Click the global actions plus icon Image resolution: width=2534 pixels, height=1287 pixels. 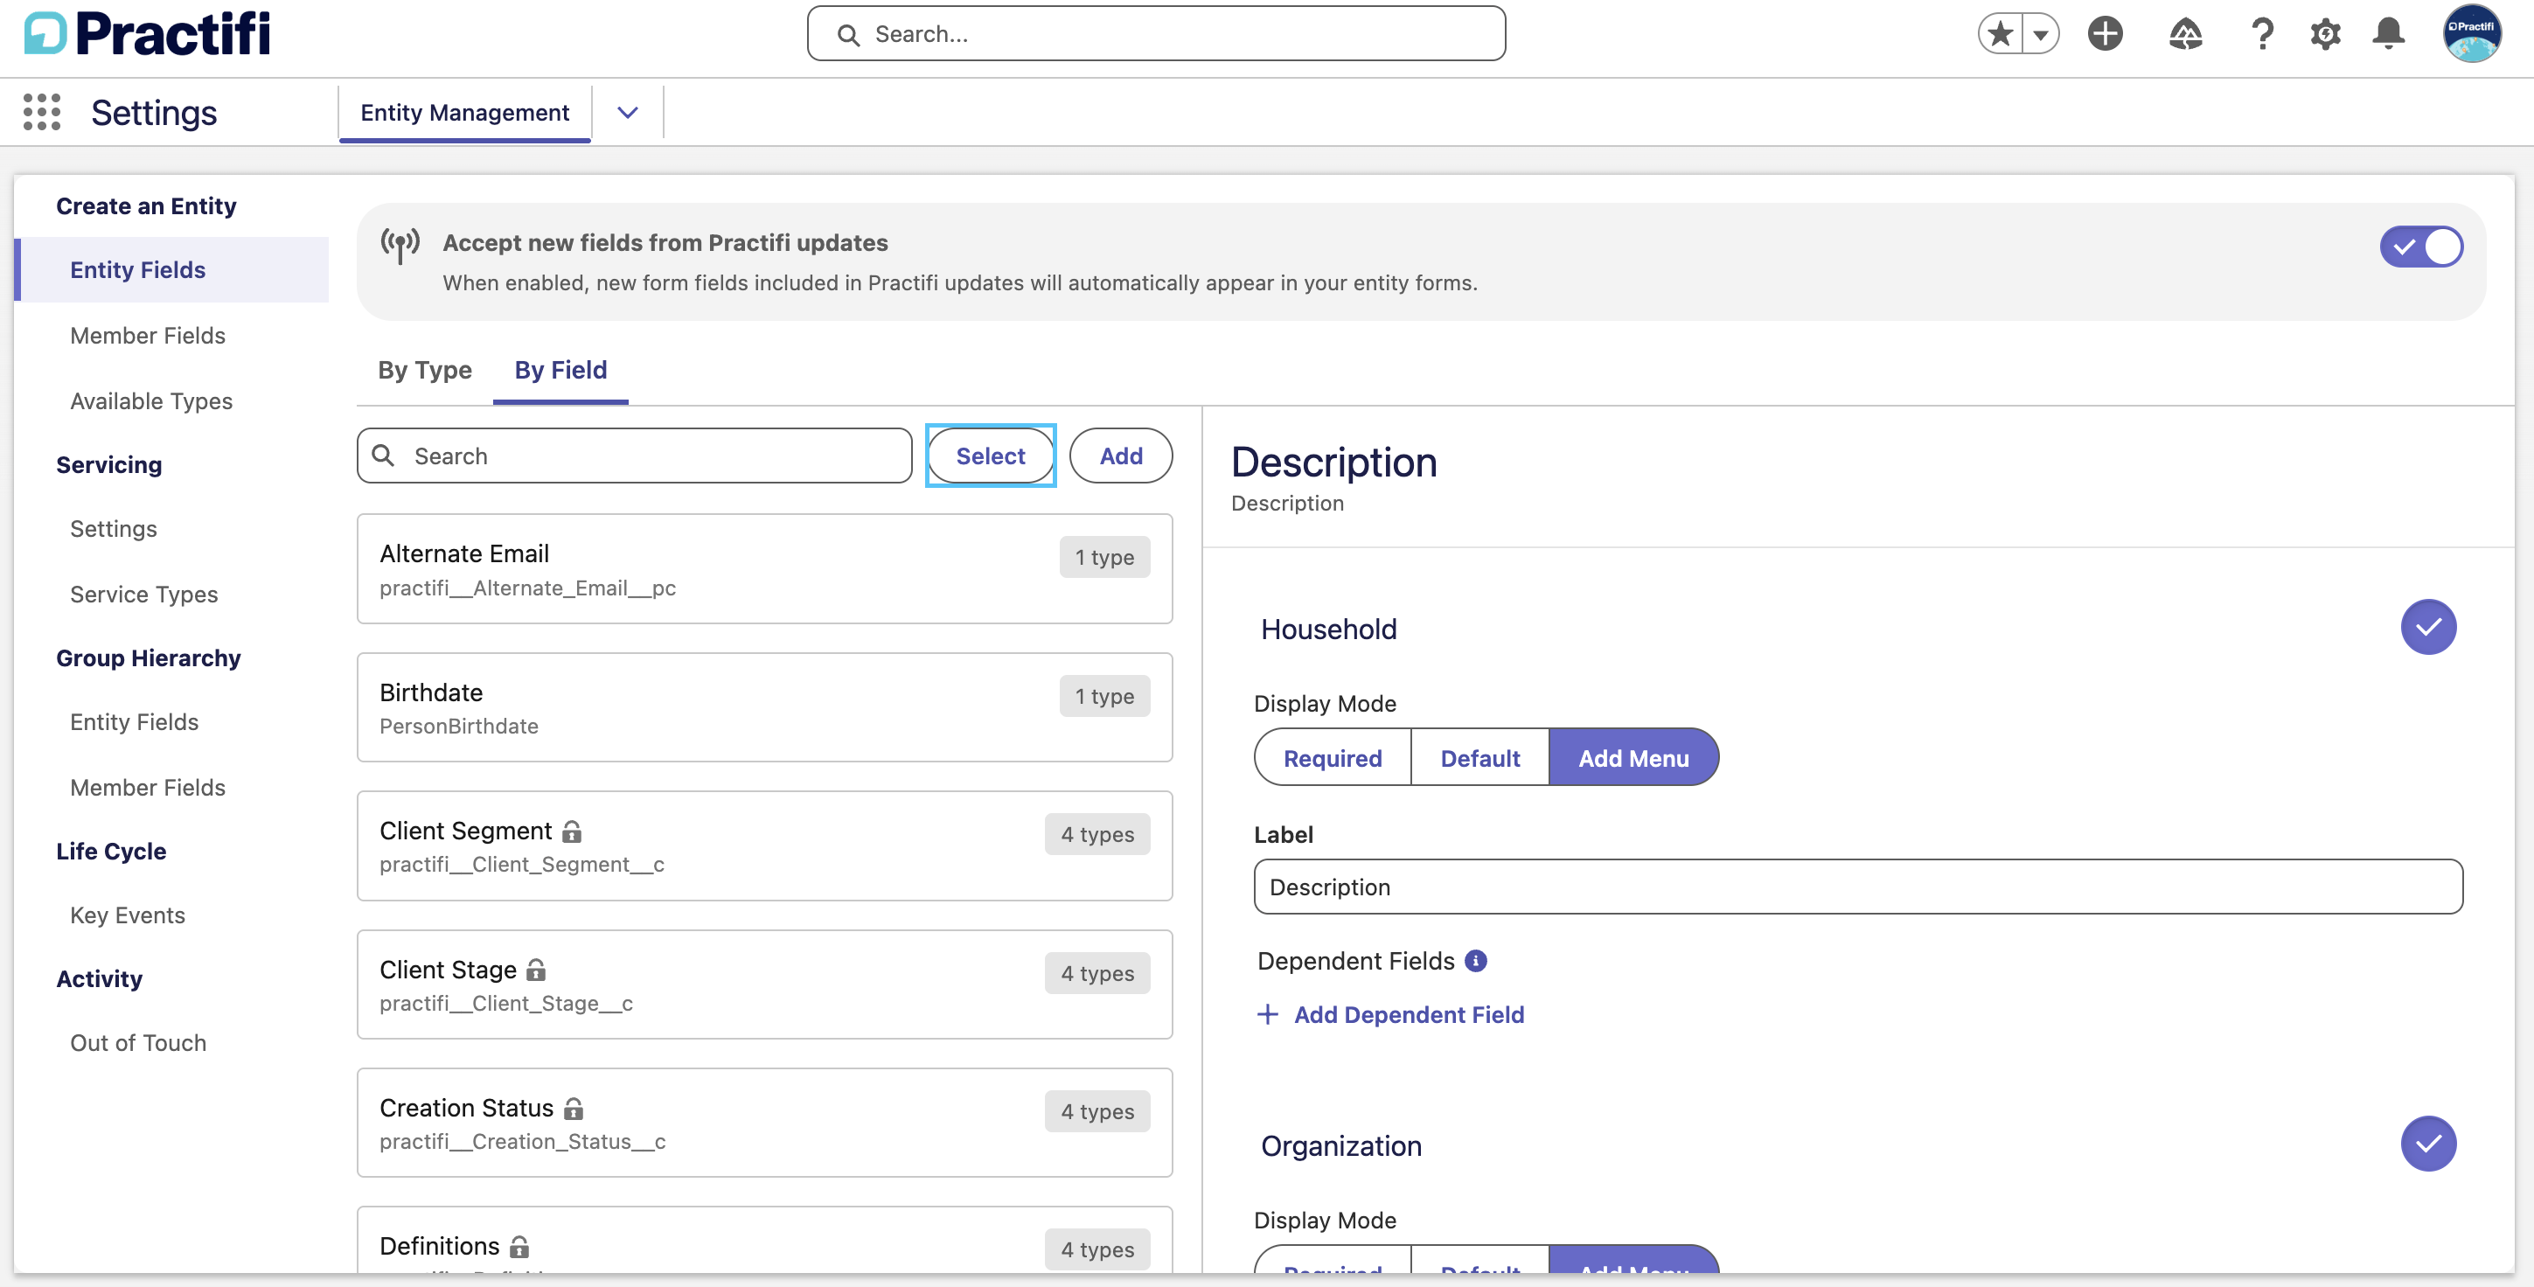2106,34
